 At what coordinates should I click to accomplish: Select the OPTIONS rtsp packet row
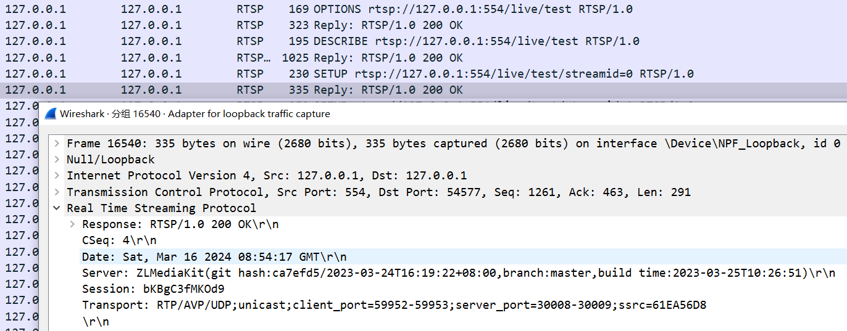423,9
